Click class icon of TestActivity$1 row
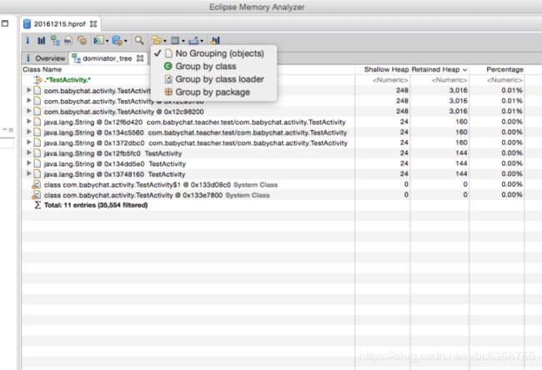The width and height of the screenshot is (542, 370). tap(37, 185)
